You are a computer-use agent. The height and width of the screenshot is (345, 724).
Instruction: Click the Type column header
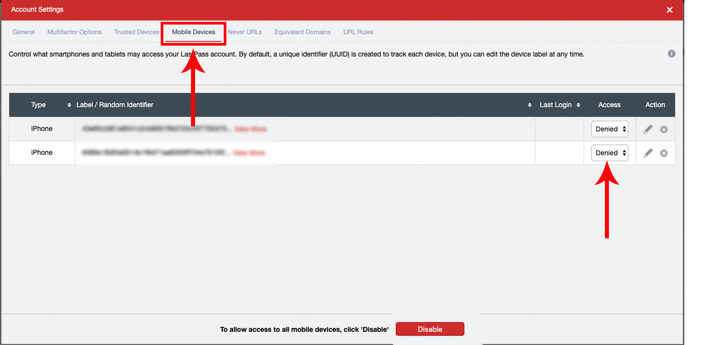[38, 105]
